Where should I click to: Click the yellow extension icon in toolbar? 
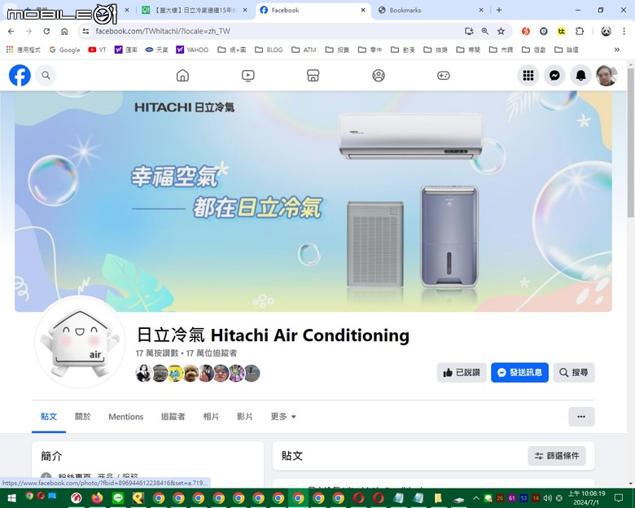point(561,31)
